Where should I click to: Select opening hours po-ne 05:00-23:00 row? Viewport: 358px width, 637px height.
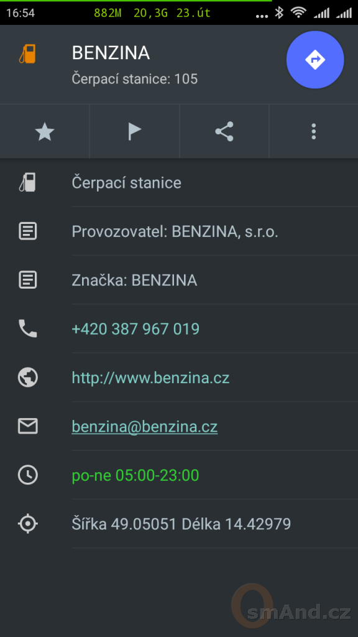179,475
